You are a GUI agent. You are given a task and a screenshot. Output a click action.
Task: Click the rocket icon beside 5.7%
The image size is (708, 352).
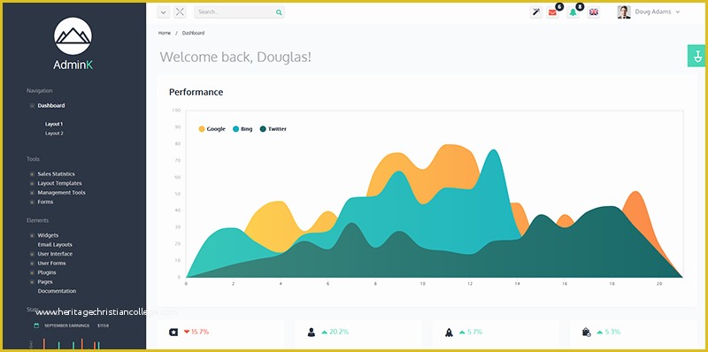coord(449,333)
